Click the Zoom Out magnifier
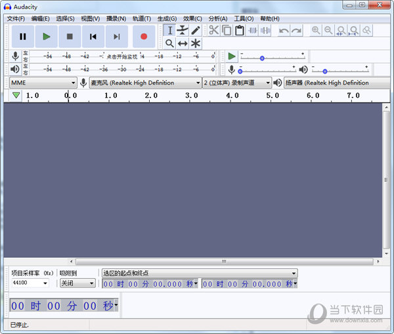Image resolution: width=394 pixels, height=334 pixels. coord(328,30)
